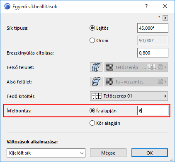The height and width of the screenshot is (162, 175).
Task: Open the angle unit flyout arrow
Action: coord(165,18)
